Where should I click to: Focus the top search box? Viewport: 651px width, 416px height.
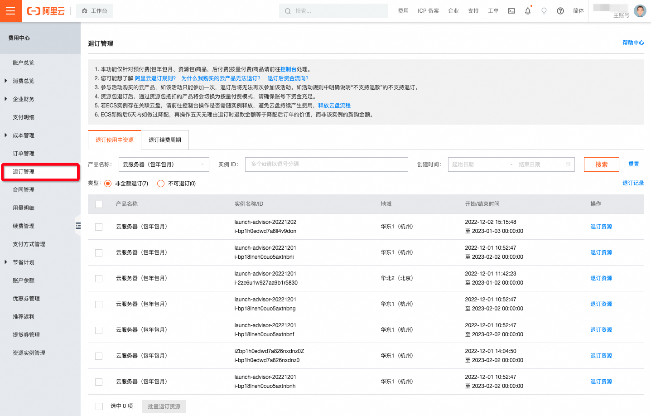click(333, 11)
